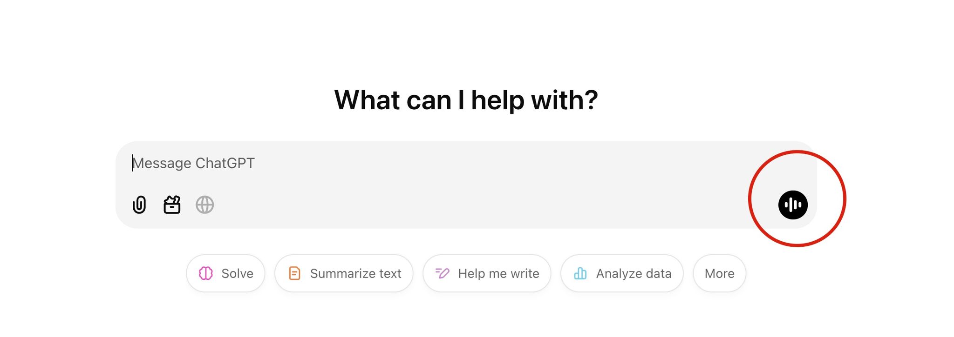This screenshot has height=337, width=954.
Task: Expand more suggestions with the More button
Action: (719, 273)
